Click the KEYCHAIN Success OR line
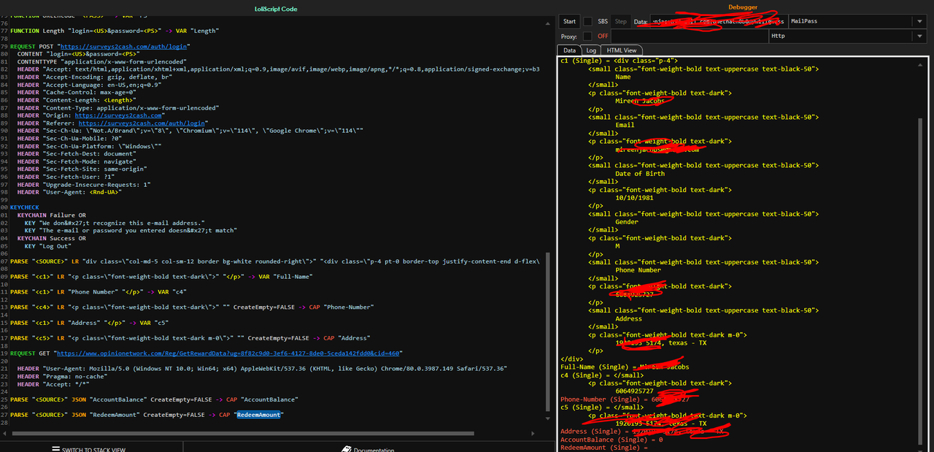 pos(51,238)
